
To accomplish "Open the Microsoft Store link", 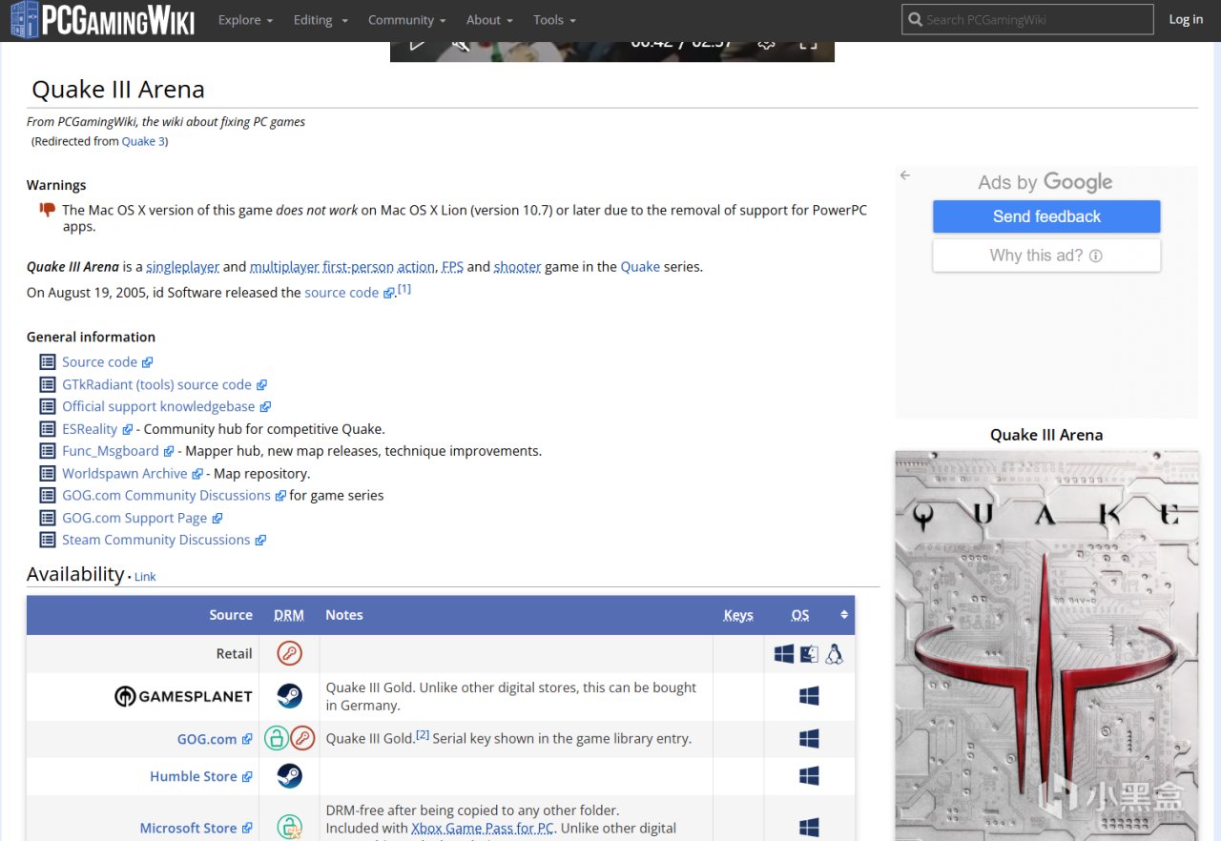I will (x=197, y=828).
